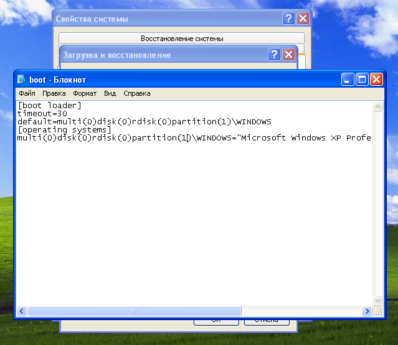Click the horizontal scrollbar left arrow
This screenshot has width=398, height=345.
22,311
